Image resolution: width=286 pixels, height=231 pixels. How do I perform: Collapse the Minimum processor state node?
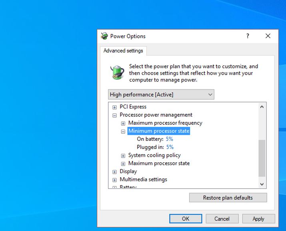click(x=123, y=131)
